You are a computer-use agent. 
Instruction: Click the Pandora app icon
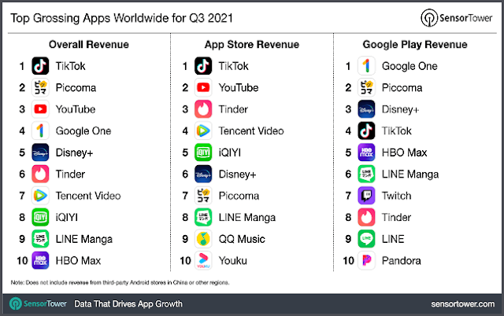click(x=366, y=260)
